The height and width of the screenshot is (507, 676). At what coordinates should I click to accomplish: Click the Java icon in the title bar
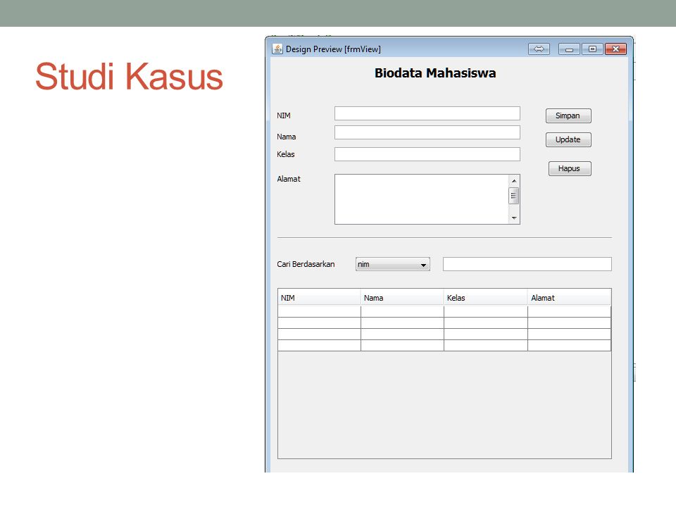tap(277, 49)
